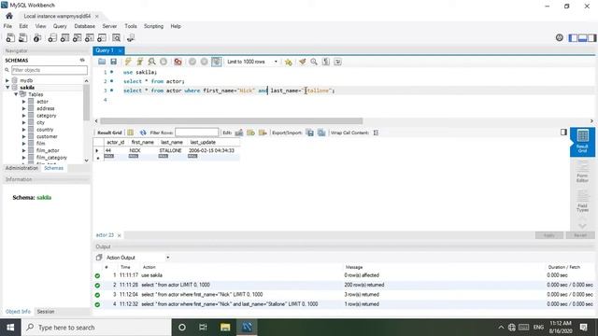Screen dimensions: 598x336
Task: Click the import records from file icon
Action: pos(321,133)
